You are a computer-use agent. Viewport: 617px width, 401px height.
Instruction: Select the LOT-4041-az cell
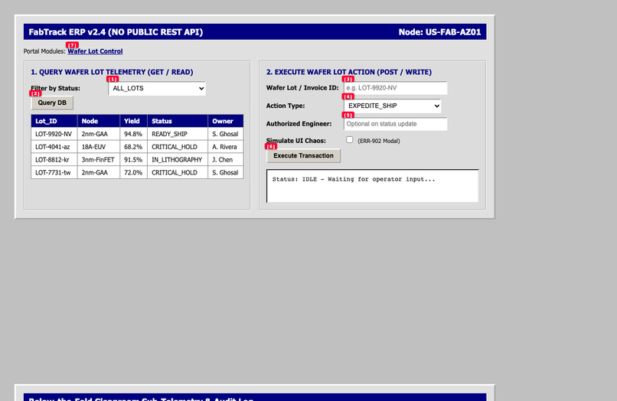tap(54, 147)
